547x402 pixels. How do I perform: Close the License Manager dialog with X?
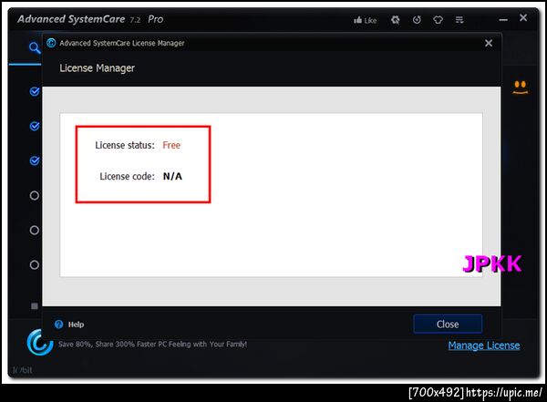tap(489, 43)
